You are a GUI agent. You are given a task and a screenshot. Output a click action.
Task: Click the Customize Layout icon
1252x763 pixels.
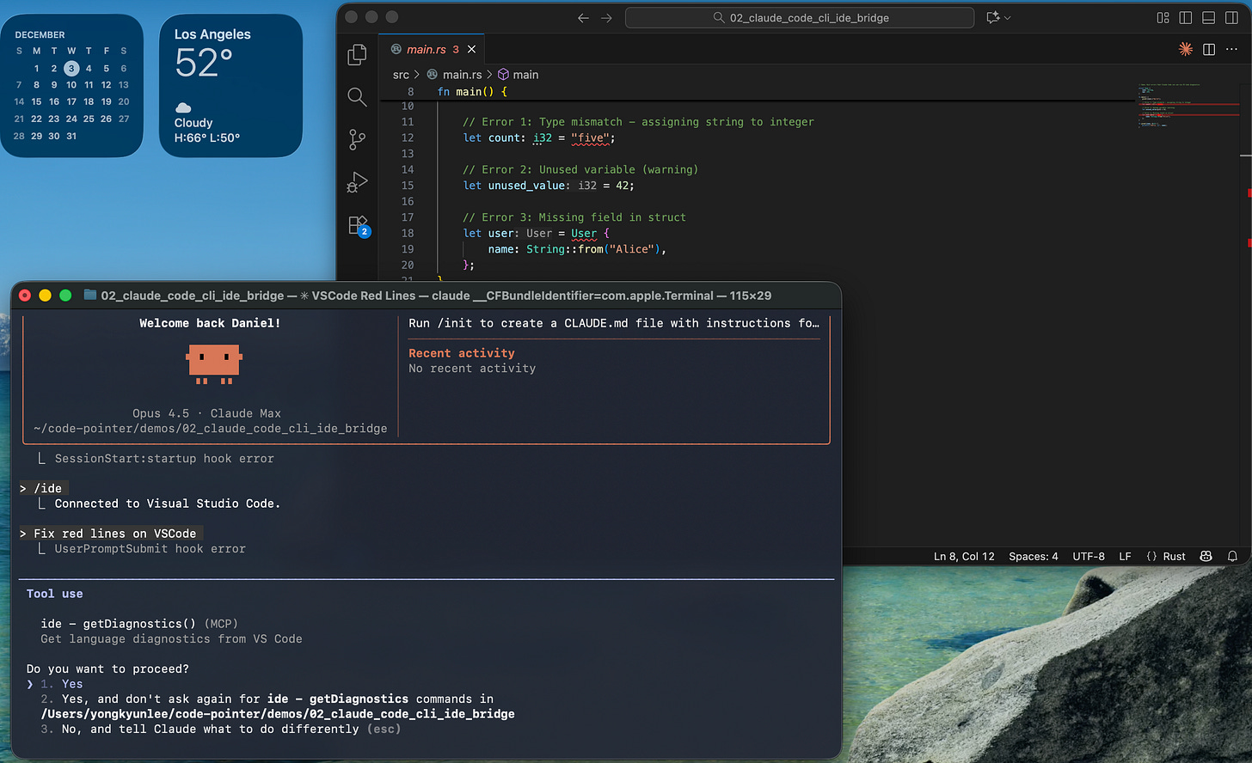pyautogui.click(x=1163, y=17)
